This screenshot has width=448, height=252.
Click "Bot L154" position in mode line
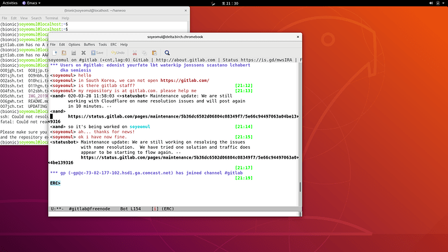pos(131,209)
